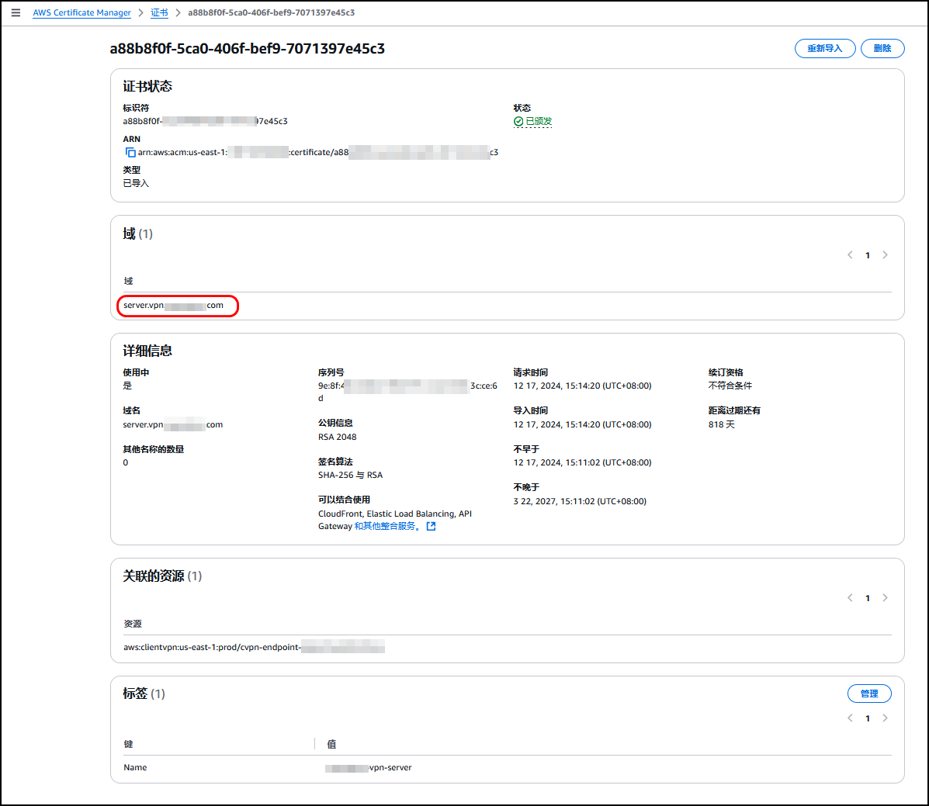Click the certificate ID page heading
The image size is (929, 806).
point(247,49)
